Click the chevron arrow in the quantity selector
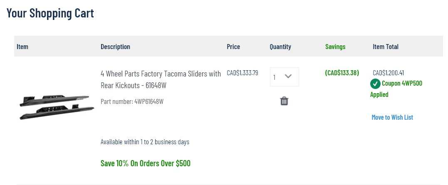This screenshot has width=448, height=185. click(x=288, y=76)
